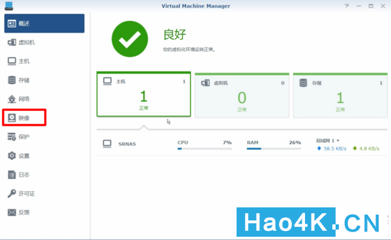The width and height of the screenshot is (391, 240).
Task: Close the Virtual Machine Manager window
Action: [383, 6]
